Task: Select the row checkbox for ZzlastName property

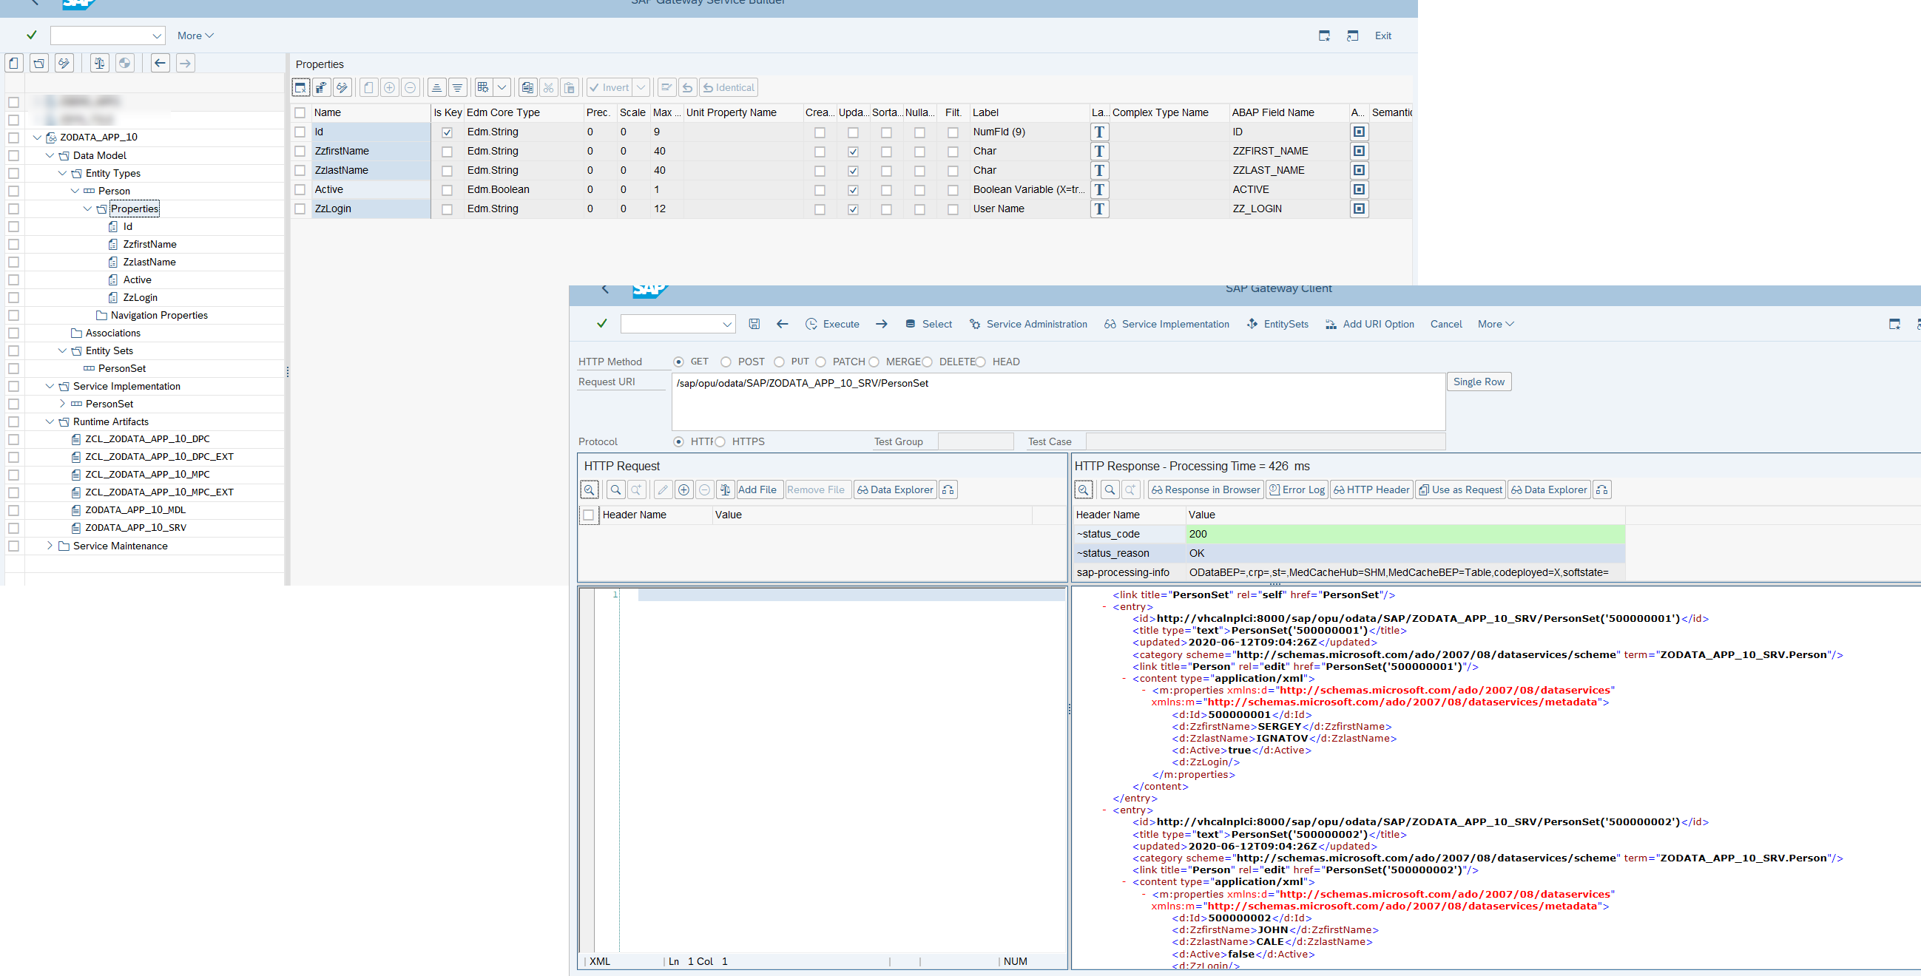Action: (x=300, y=171)
